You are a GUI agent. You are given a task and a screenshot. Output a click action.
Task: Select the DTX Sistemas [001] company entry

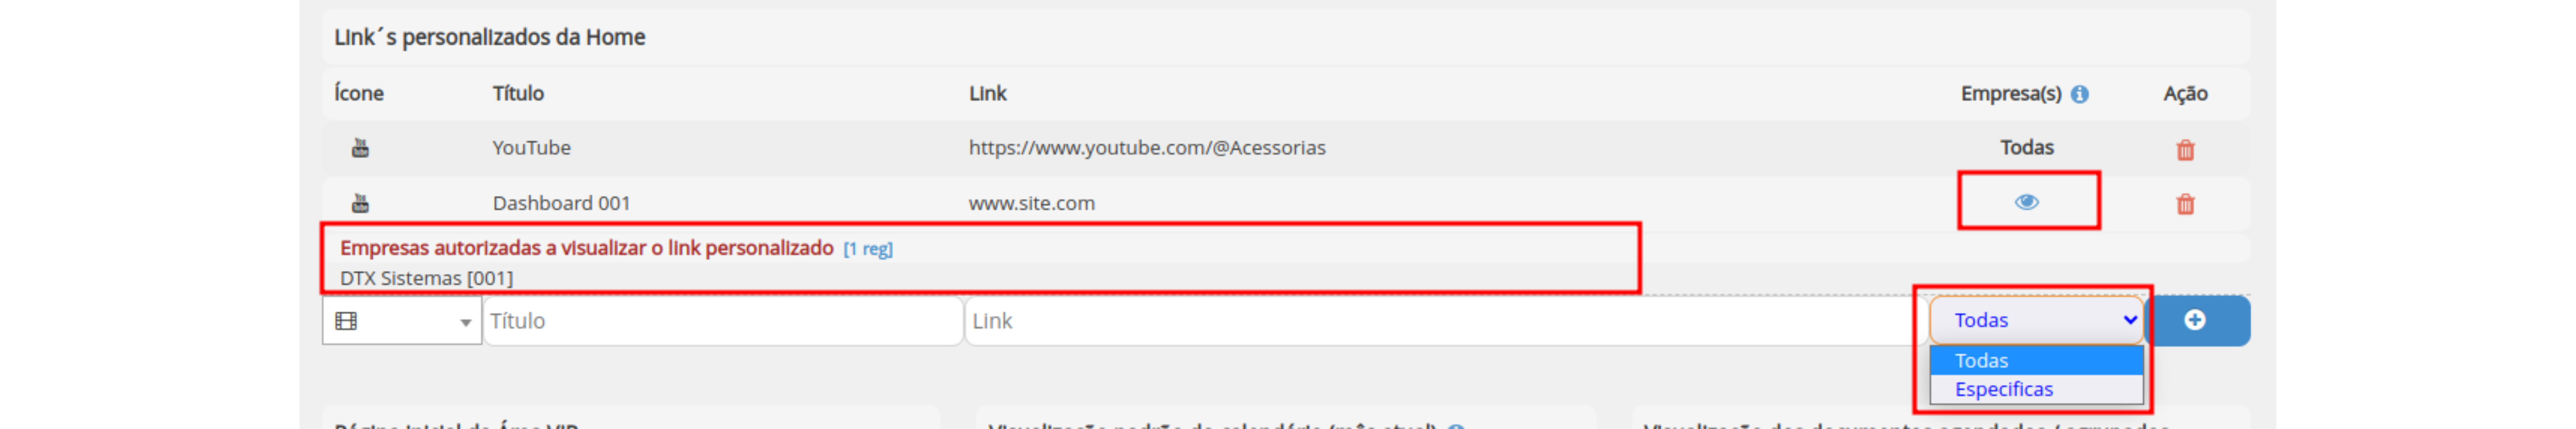[427, 278]
